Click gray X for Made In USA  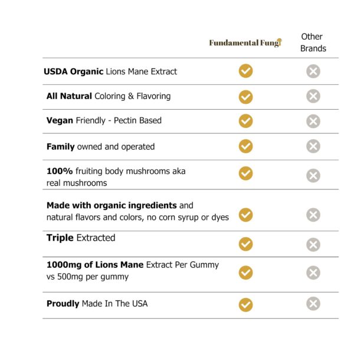tap(313, 304)
